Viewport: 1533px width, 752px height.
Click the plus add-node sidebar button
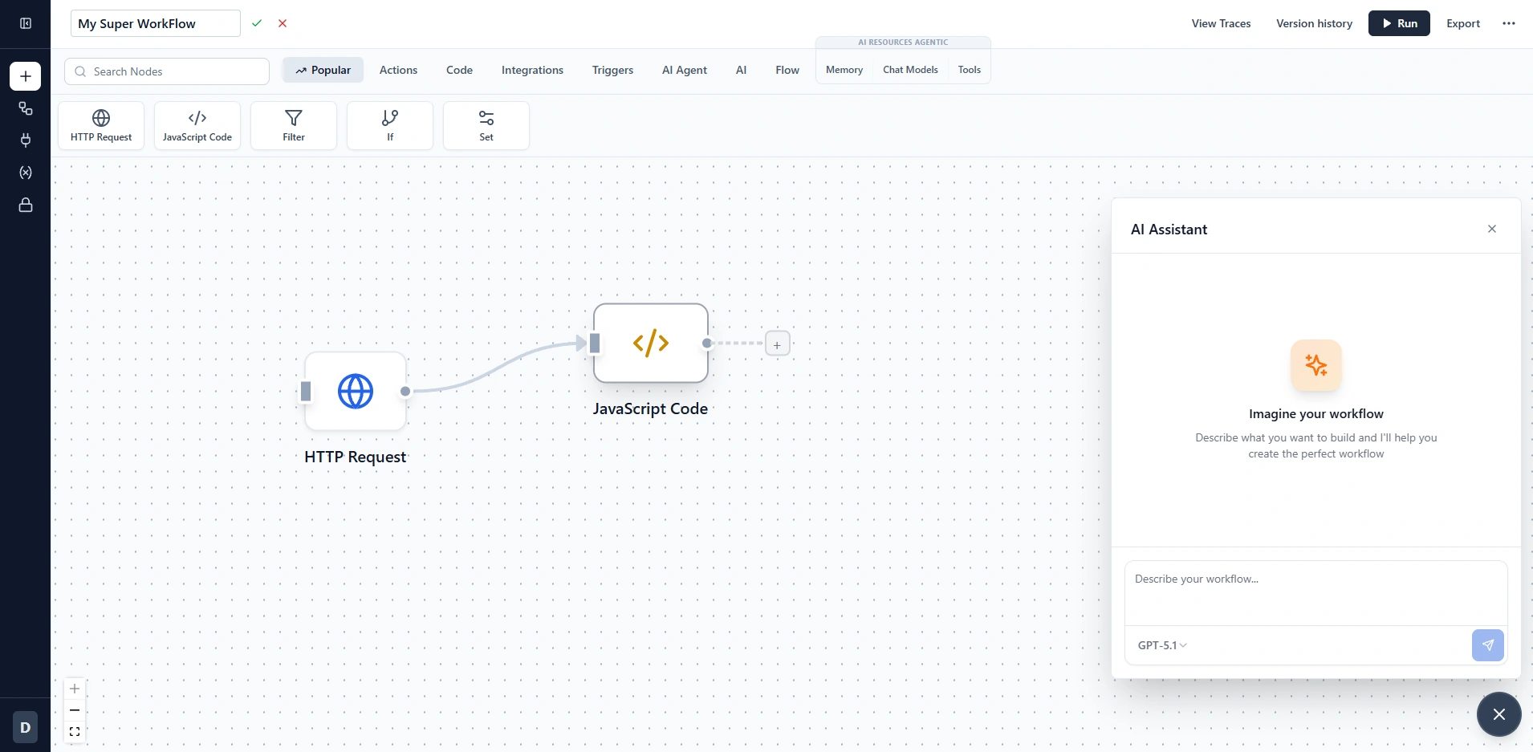pyautogui.click(x=26, y=76)
